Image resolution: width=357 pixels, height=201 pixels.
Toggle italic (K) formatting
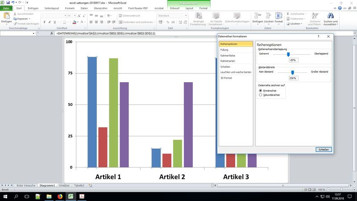click(50, 22)
